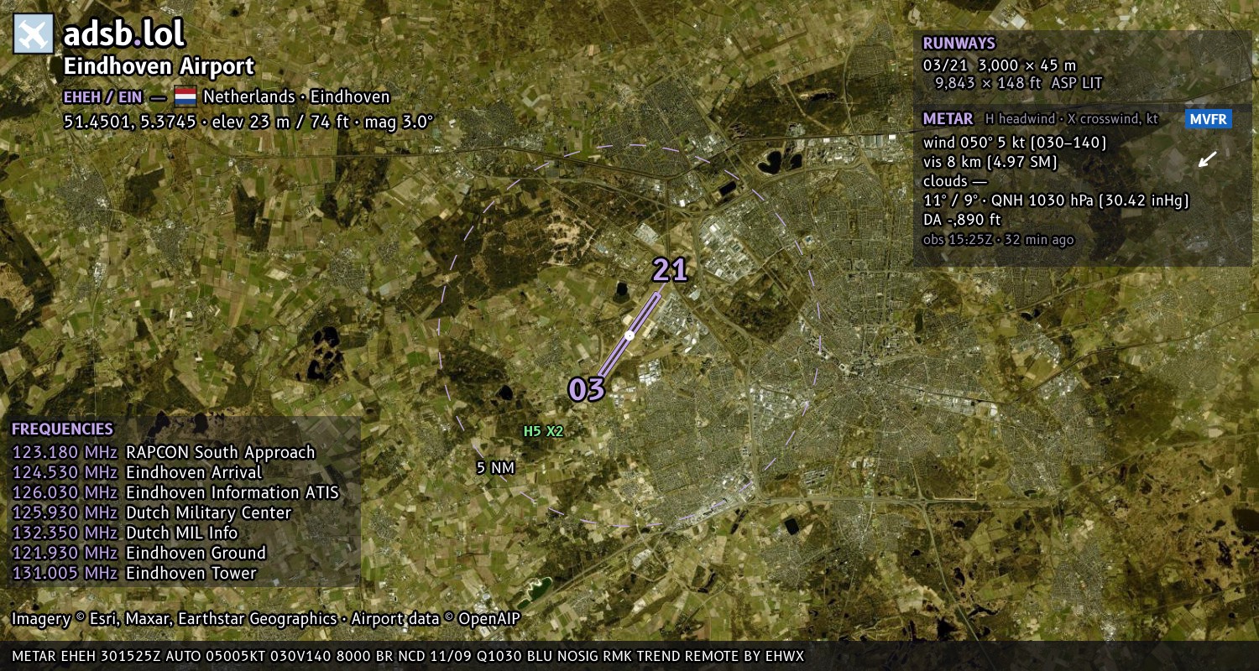Screen dimensions: 1259x671
Task: Click the adsb.lol site title
Action: [124, 34]
